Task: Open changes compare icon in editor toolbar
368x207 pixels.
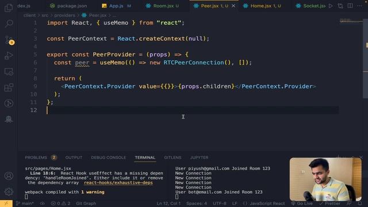Action: click(340, 6)
